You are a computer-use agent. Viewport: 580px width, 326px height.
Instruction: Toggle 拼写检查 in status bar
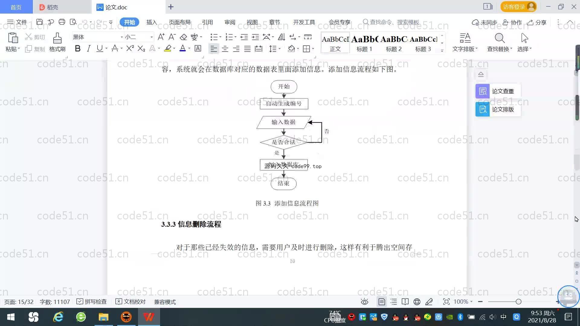(92, 302)
